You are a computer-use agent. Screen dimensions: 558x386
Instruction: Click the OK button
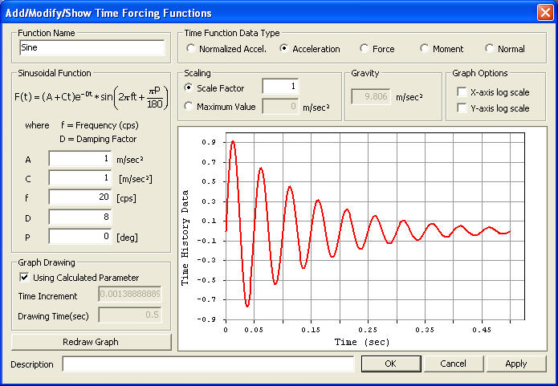(x=390, y=364)
